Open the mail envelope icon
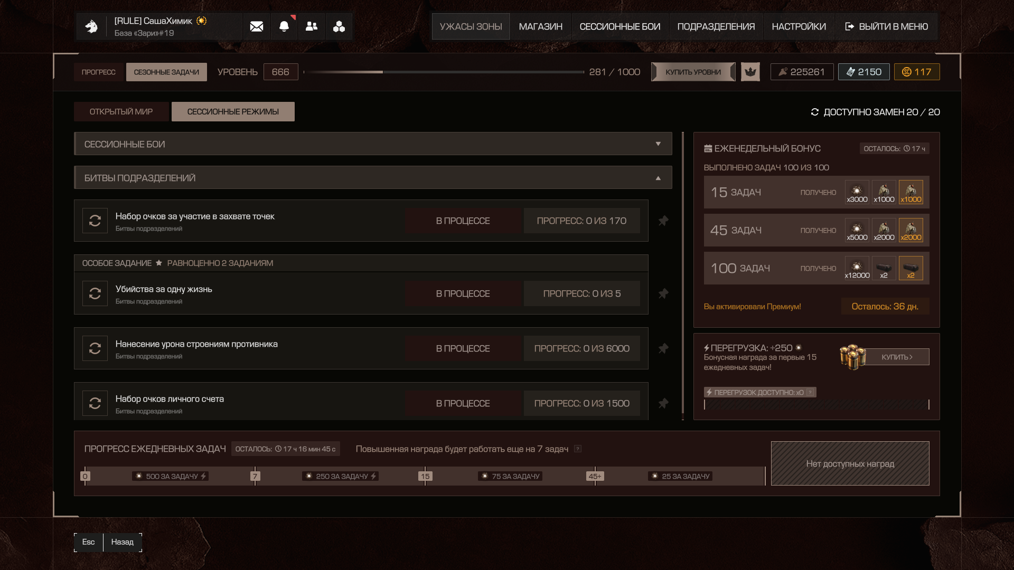 pyautogui.click(x=257, y=26)
